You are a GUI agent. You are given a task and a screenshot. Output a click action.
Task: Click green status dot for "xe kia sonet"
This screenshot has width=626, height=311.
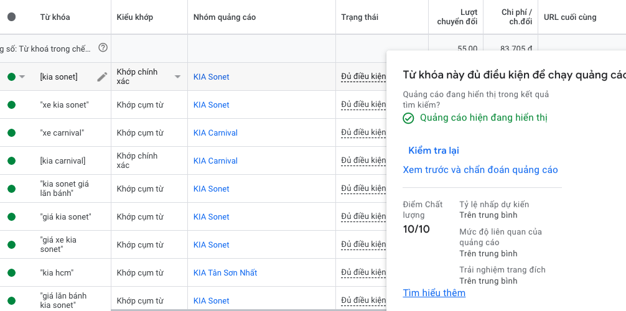[11, 105]
